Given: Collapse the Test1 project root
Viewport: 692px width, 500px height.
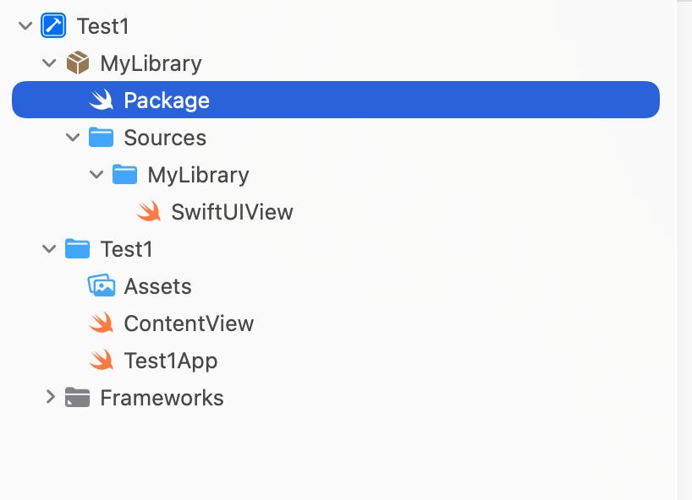Looking at the screenshot, I should tap(25, 26).
